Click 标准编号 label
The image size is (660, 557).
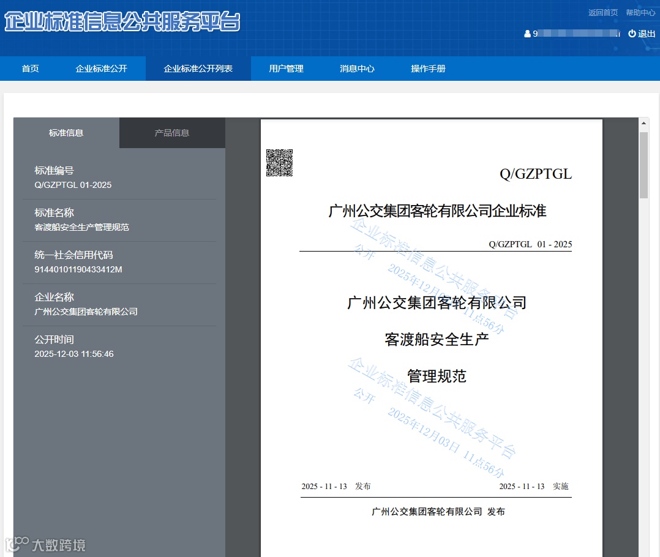(x=54, y=170)
